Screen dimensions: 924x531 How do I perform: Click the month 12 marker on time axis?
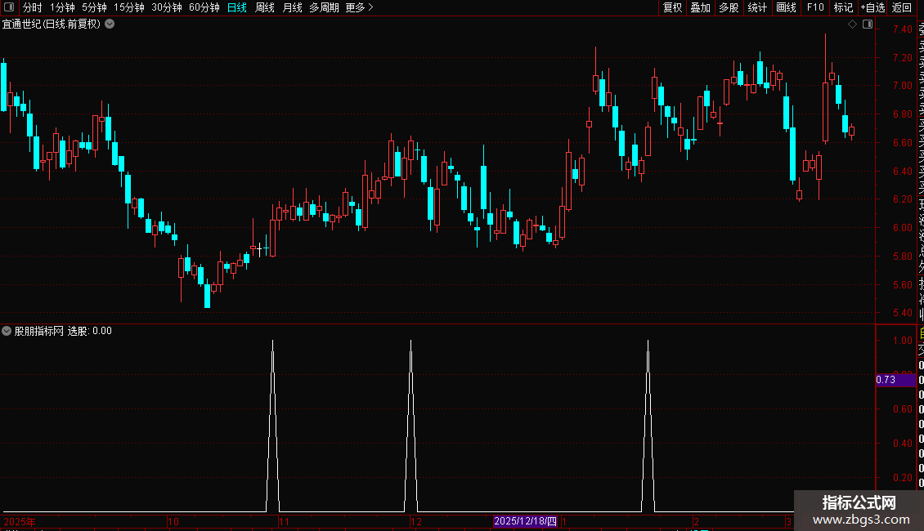(x=416, y=521)
